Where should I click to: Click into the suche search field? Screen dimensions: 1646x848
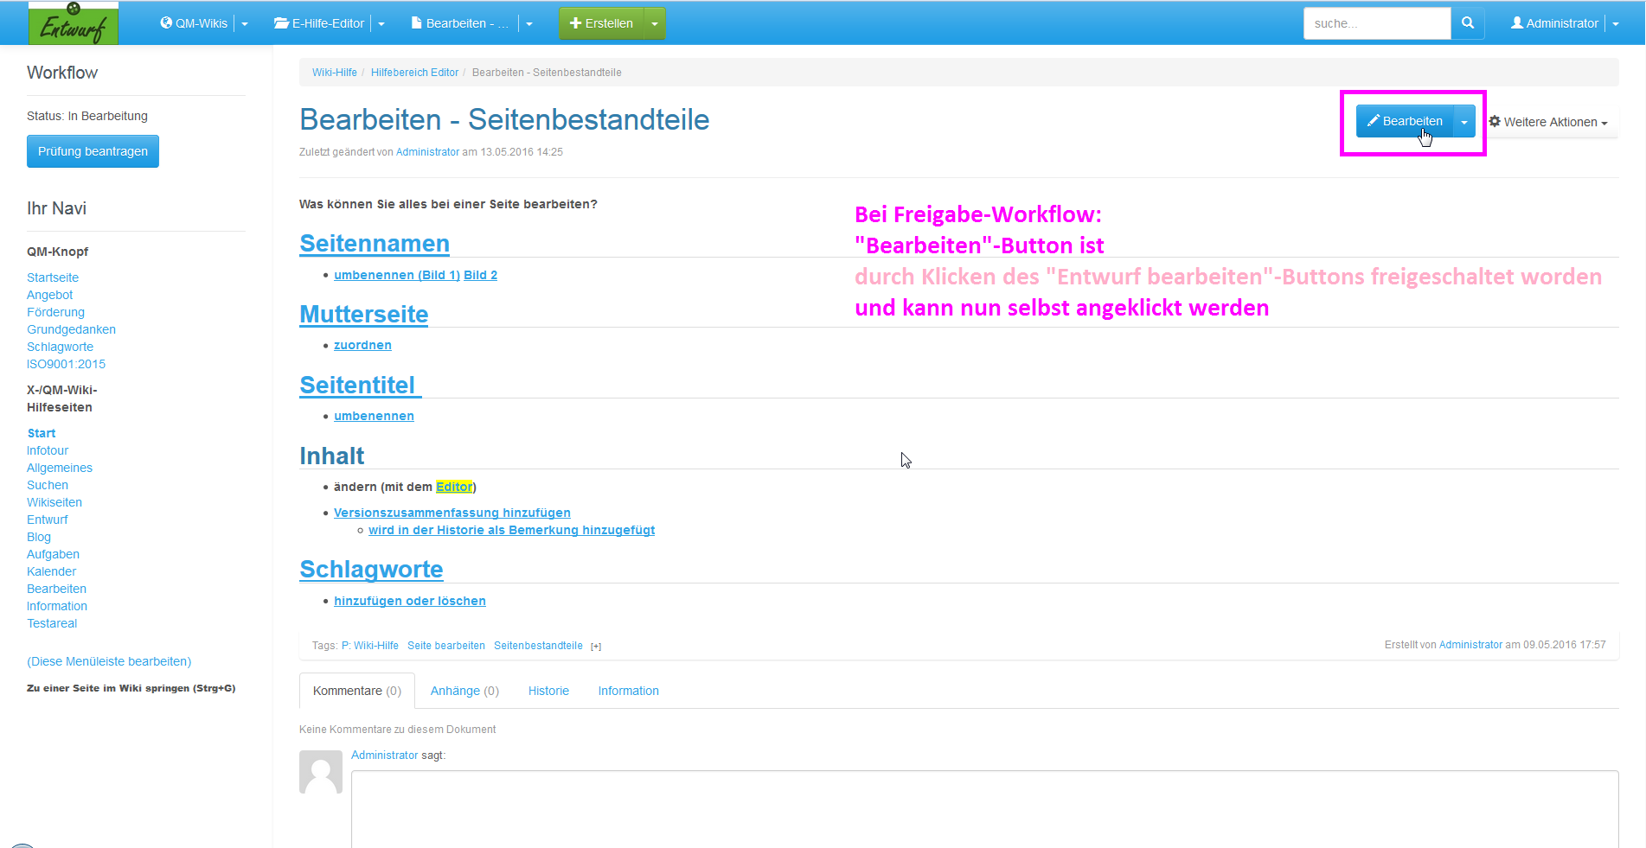[1376, 23]
